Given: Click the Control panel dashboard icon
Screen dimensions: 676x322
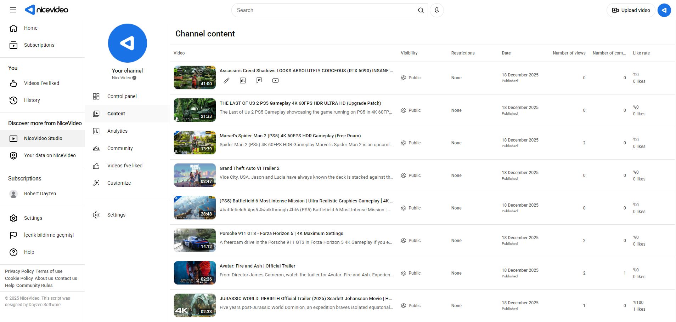Looking at the screenshot, I should [x=96, y=96].
